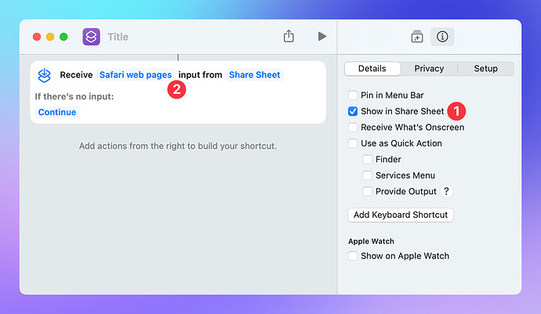Toggle Show on Apple Watch
Viewport: 541px width, 314px height.
353,256
